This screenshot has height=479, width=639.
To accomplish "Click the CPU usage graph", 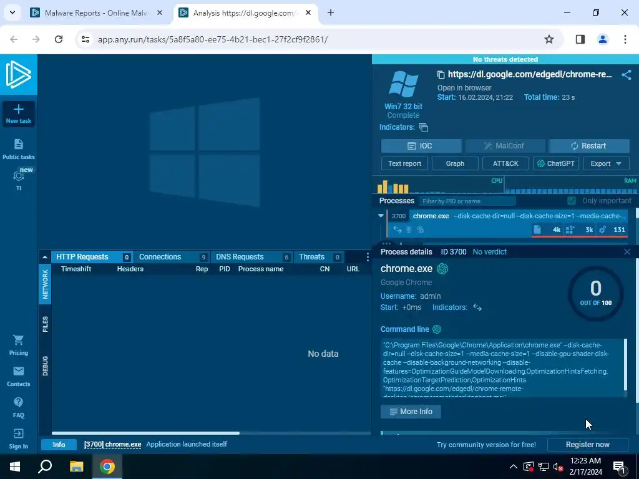I will coord(438,186).
